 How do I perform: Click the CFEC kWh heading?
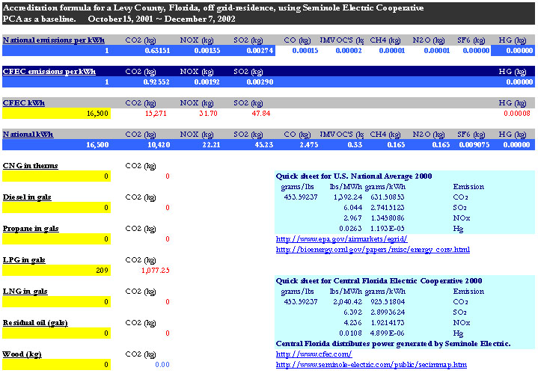[24, 103]
